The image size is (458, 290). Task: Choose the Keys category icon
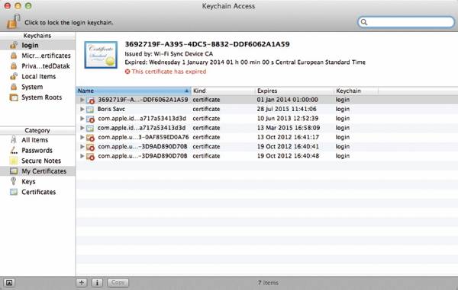[14, 181]
